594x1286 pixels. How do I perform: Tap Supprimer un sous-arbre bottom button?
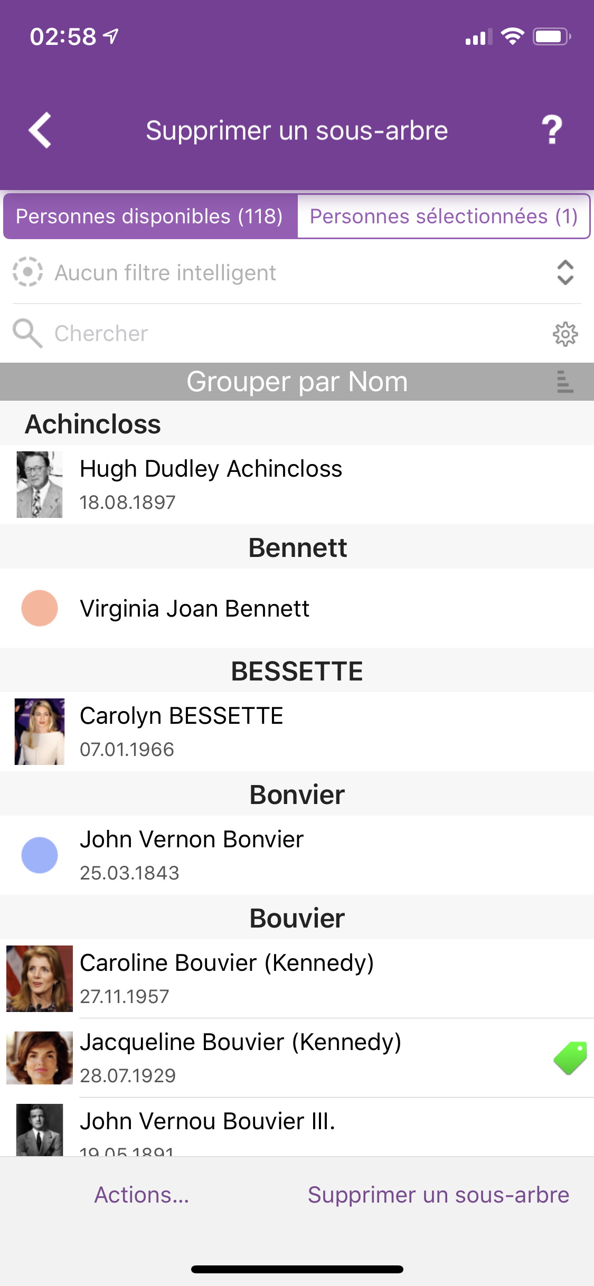438,1195
